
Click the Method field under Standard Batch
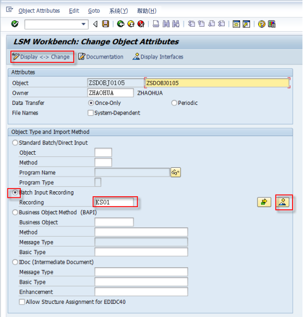pyautogui.click(x=103, y=162)
